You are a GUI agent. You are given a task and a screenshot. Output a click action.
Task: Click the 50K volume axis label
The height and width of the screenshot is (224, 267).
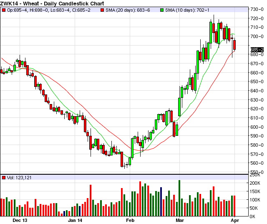pyautogui.click(x=255, y=208)
